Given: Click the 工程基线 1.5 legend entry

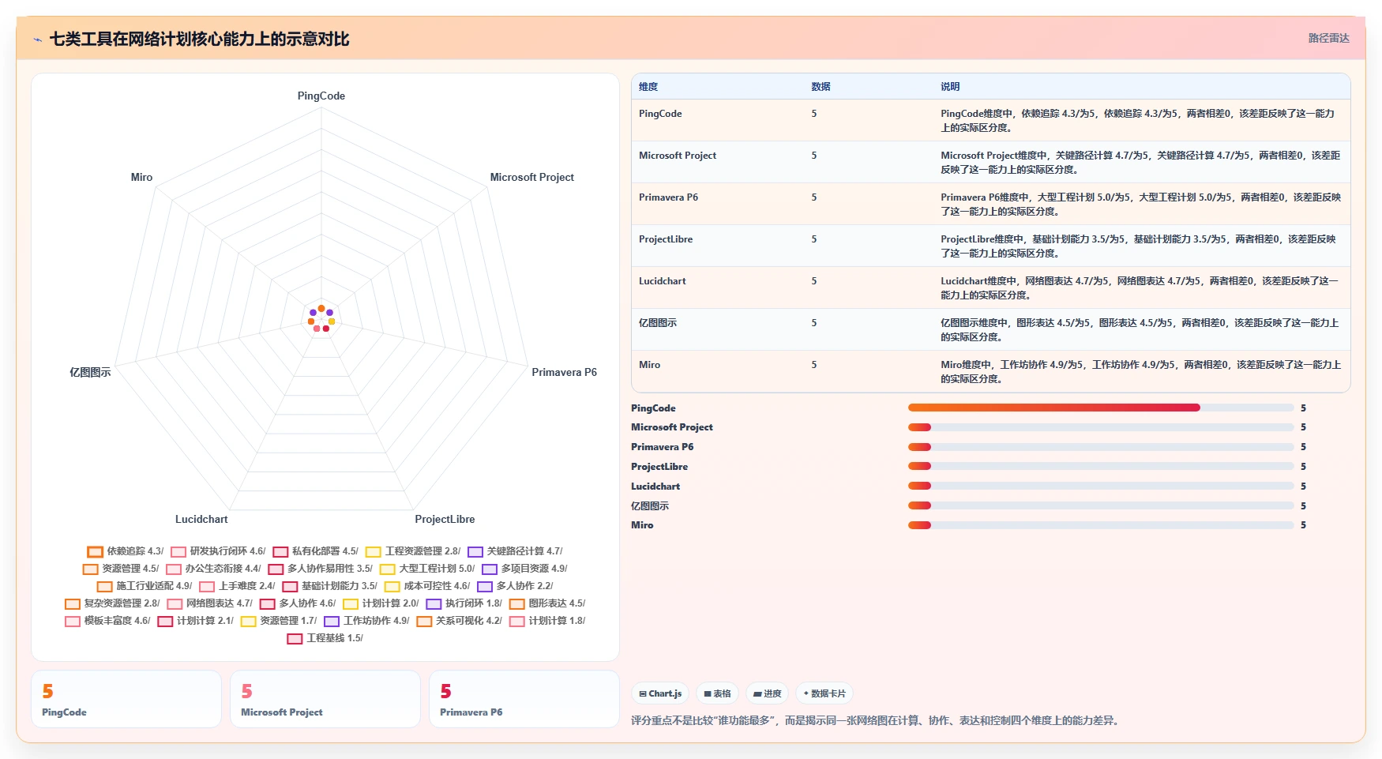Looking at the screenshot, I should click(325, 638).
